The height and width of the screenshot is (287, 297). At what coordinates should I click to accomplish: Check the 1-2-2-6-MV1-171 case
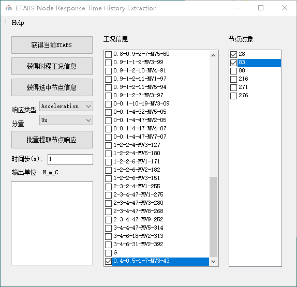pos(108,162)
